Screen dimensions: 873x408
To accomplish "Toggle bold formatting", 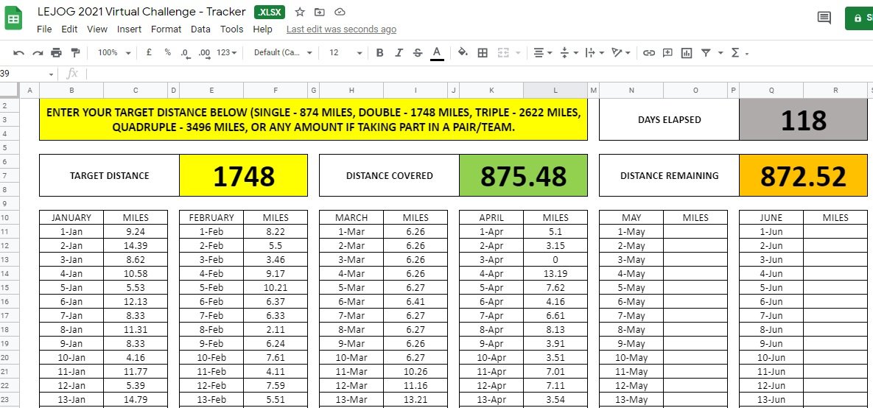I will (x=379, y=53).
